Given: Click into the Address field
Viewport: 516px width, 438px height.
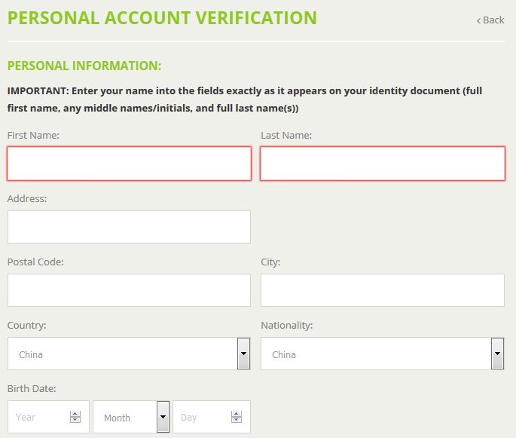Looking at the screenshot, I should 129,227.
